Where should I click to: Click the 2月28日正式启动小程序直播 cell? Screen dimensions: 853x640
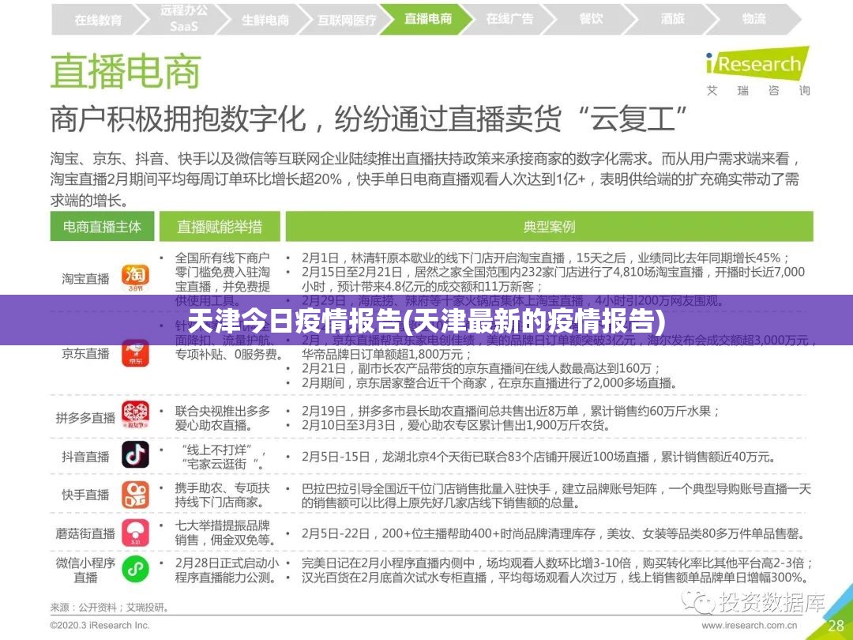point(227,570)
